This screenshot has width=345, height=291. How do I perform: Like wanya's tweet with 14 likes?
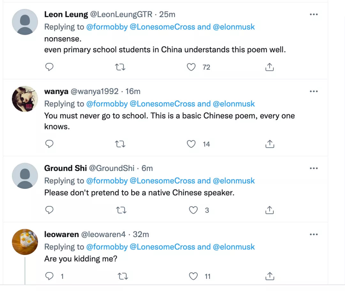pyautogui.click(x=191, y=144)
